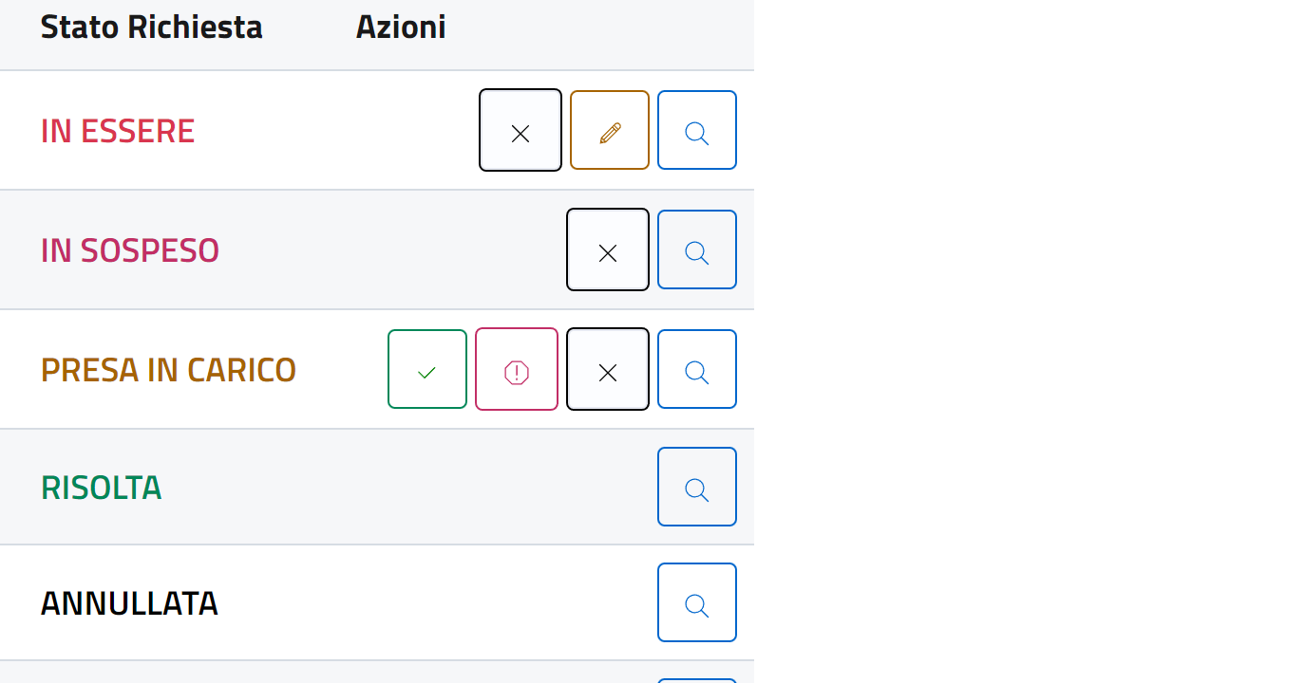The height and width of the screenshot is (683, 1306).
Task: Cancel the IN ESSERE request
Action: (x=521, y=130)
